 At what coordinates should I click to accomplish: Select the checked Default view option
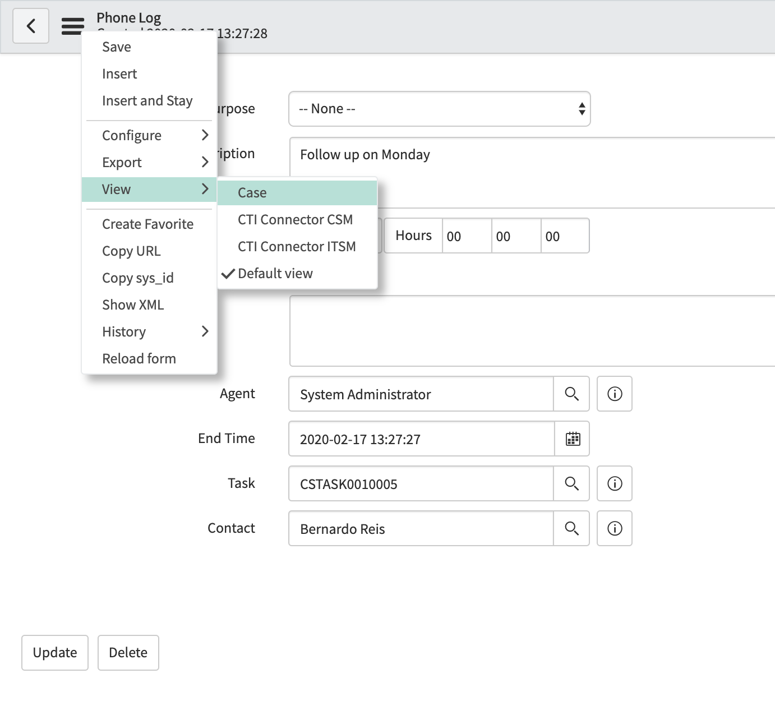275,273
